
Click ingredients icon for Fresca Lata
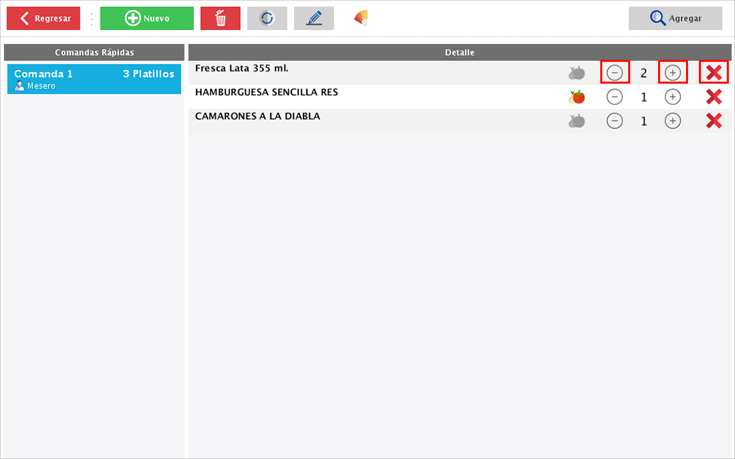tap(576, 73)
